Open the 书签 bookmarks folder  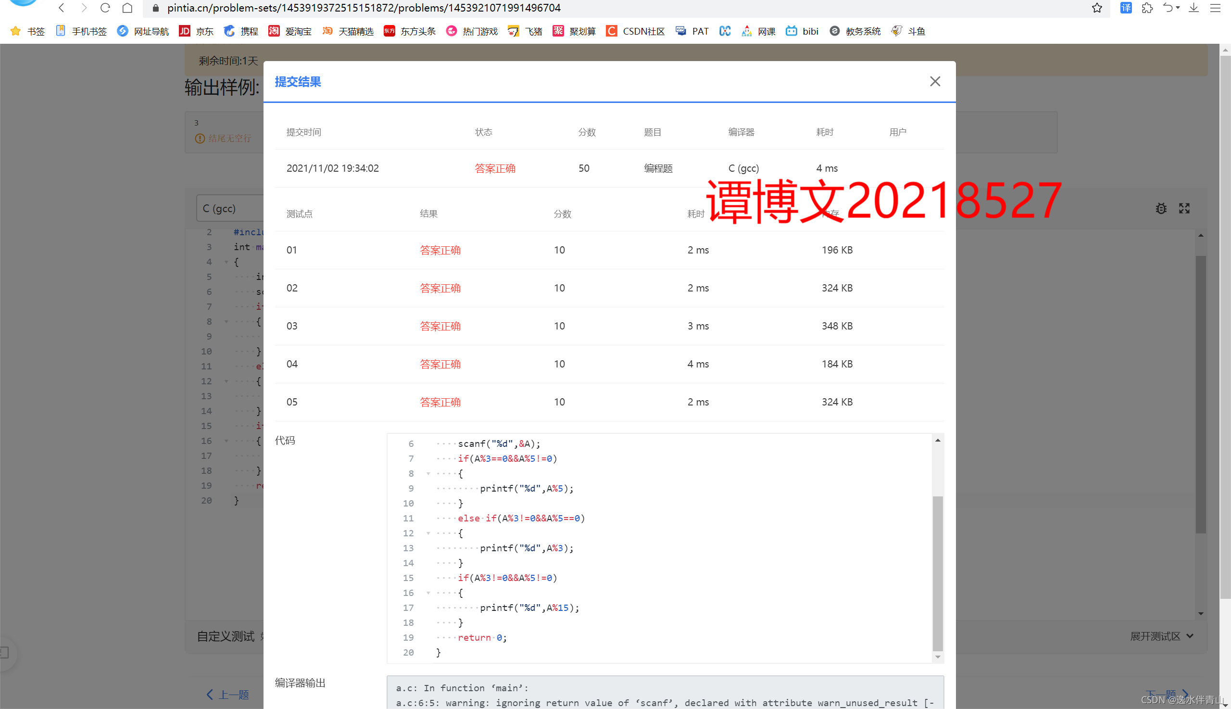[x=27, y=31]
